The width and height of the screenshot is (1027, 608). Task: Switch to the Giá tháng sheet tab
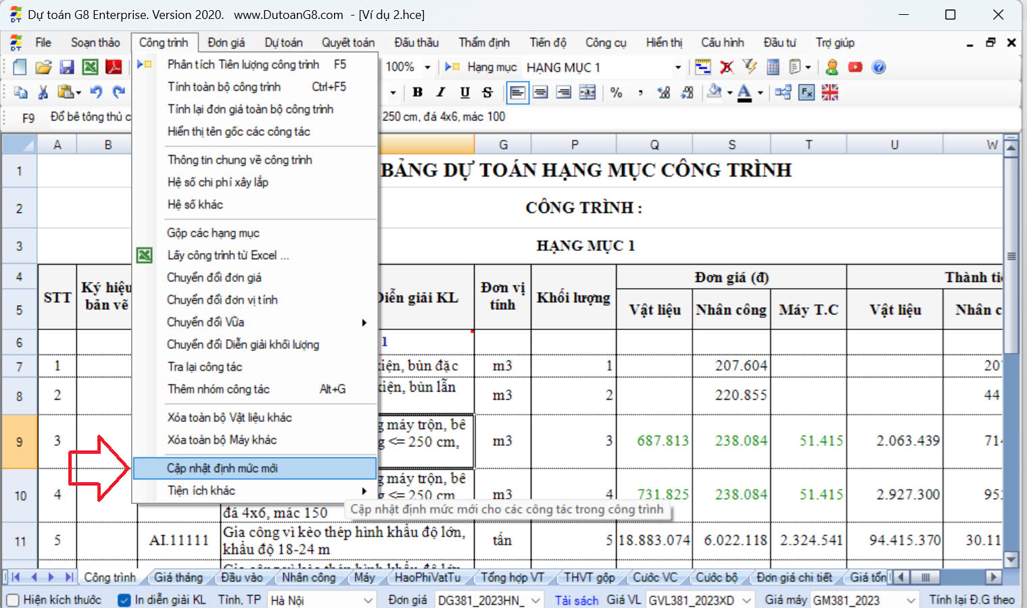[178, 578]
